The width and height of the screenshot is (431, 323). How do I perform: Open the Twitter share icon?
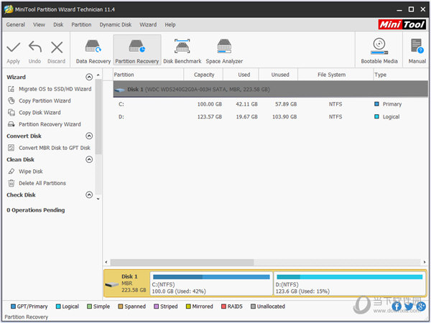pos(409,306)
